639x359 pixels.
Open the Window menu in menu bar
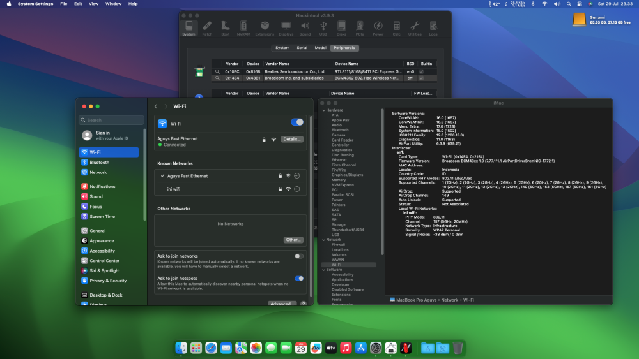coord(113,4)
